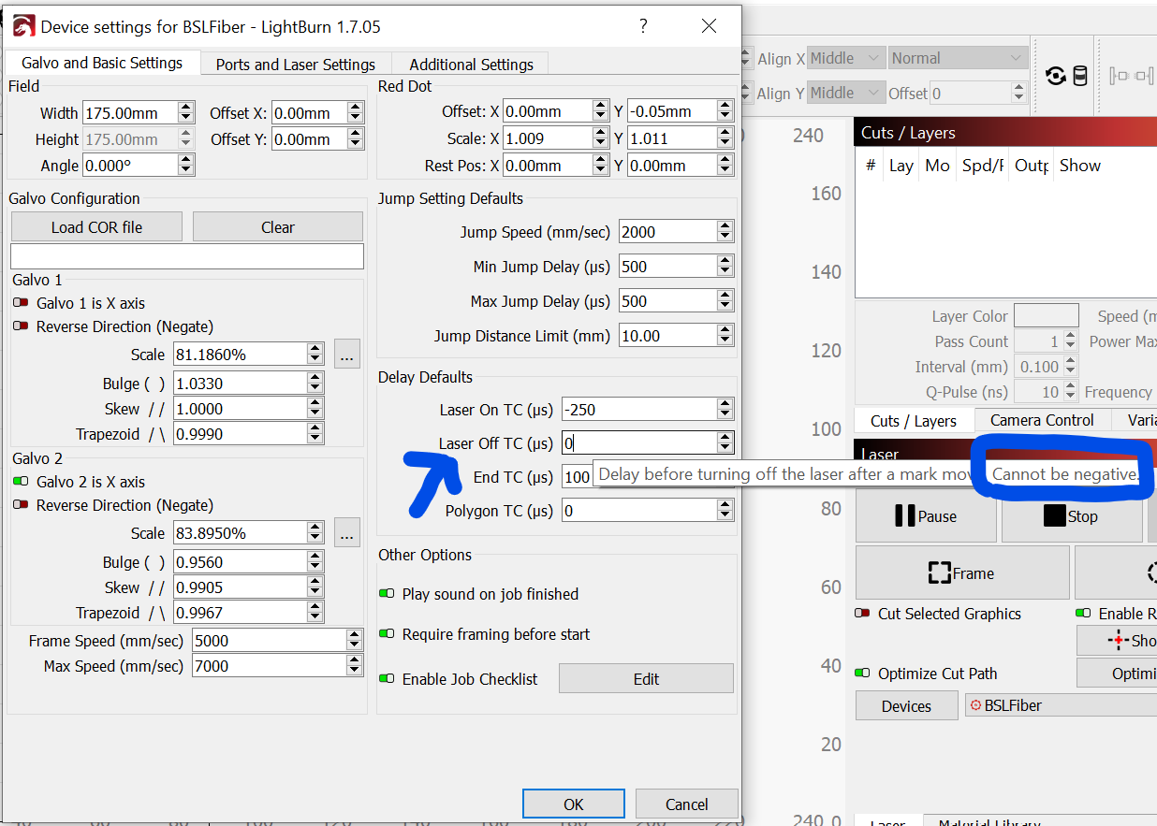Enable Cut Selected Graphics switch
Image resolution: width=1157 pixels, height=826 pixels.
(863, 614)
